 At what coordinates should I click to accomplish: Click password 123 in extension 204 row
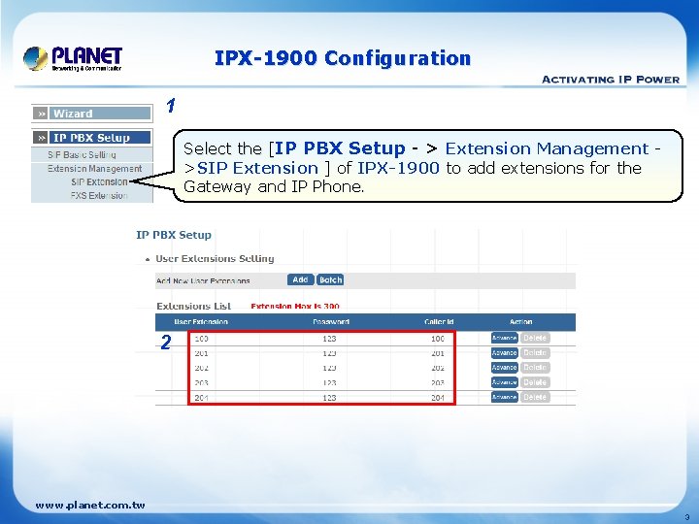pyautogui.click(x=329, y=398)
